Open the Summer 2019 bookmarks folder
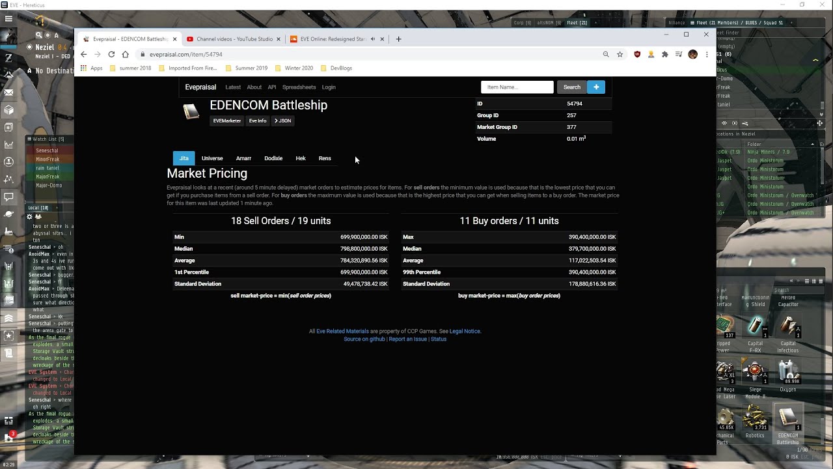 (247, 68)
